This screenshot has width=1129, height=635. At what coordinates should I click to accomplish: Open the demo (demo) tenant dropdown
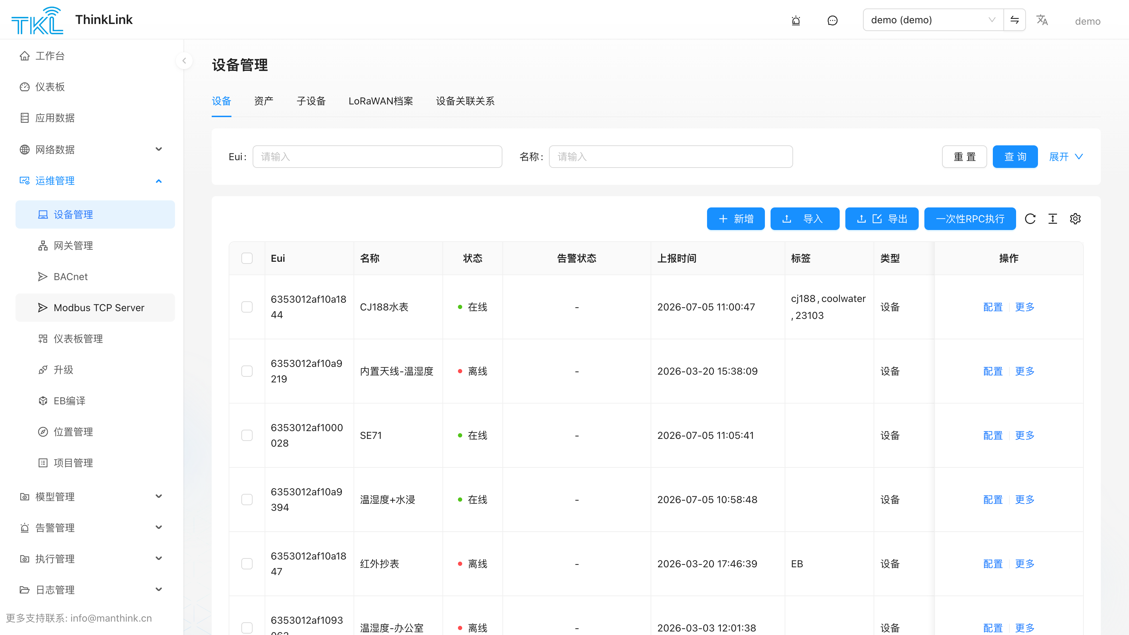(x=934, y=20)
